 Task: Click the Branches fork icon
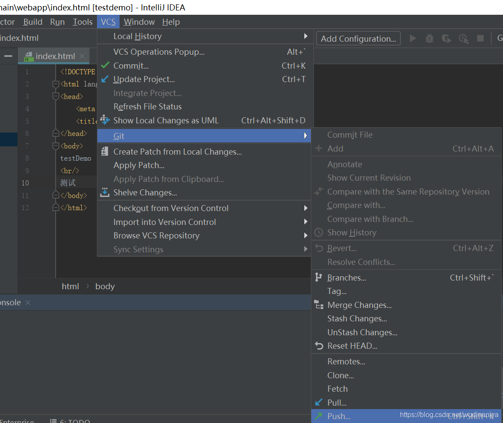[318, 277]
